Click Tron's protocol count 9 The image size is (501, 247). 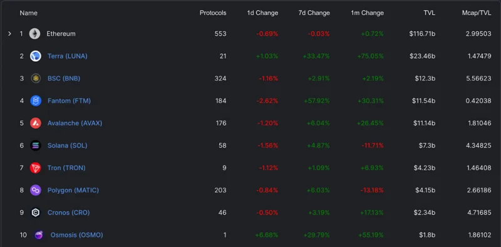tap(225, 168)
